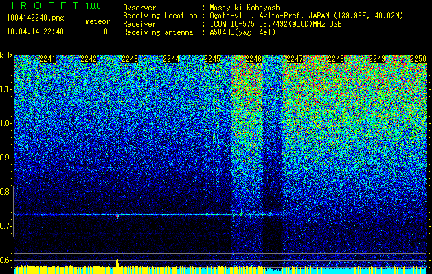Click the 2250 time marker
This screenshot has width=432, height=274.
pos(418,59)
